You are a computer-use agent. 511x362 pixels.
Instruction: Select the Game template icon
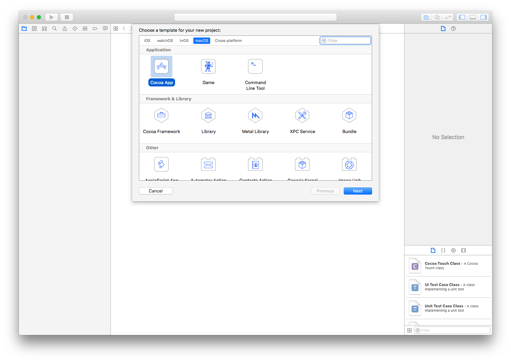pyautogui.click(x=208, y=66)
